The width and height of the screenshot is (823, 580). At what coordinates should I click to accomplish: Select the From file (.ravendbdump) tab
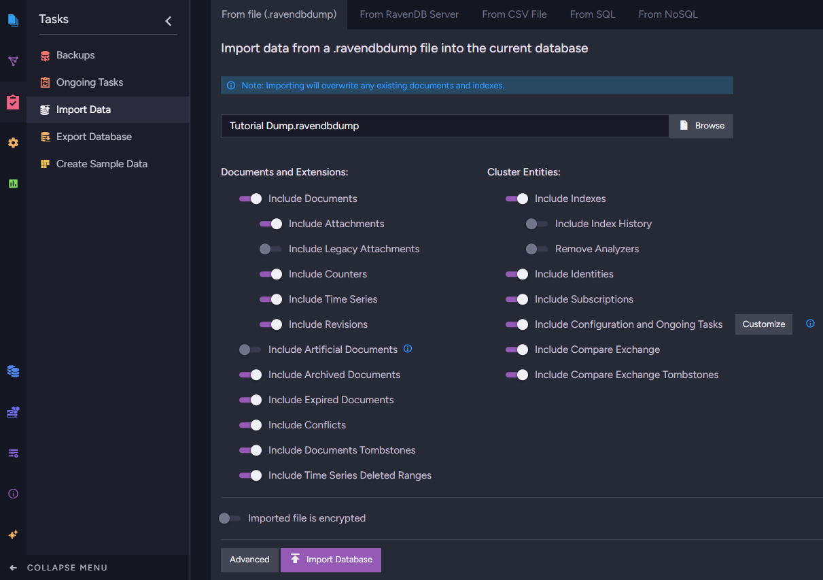(279, 14)
